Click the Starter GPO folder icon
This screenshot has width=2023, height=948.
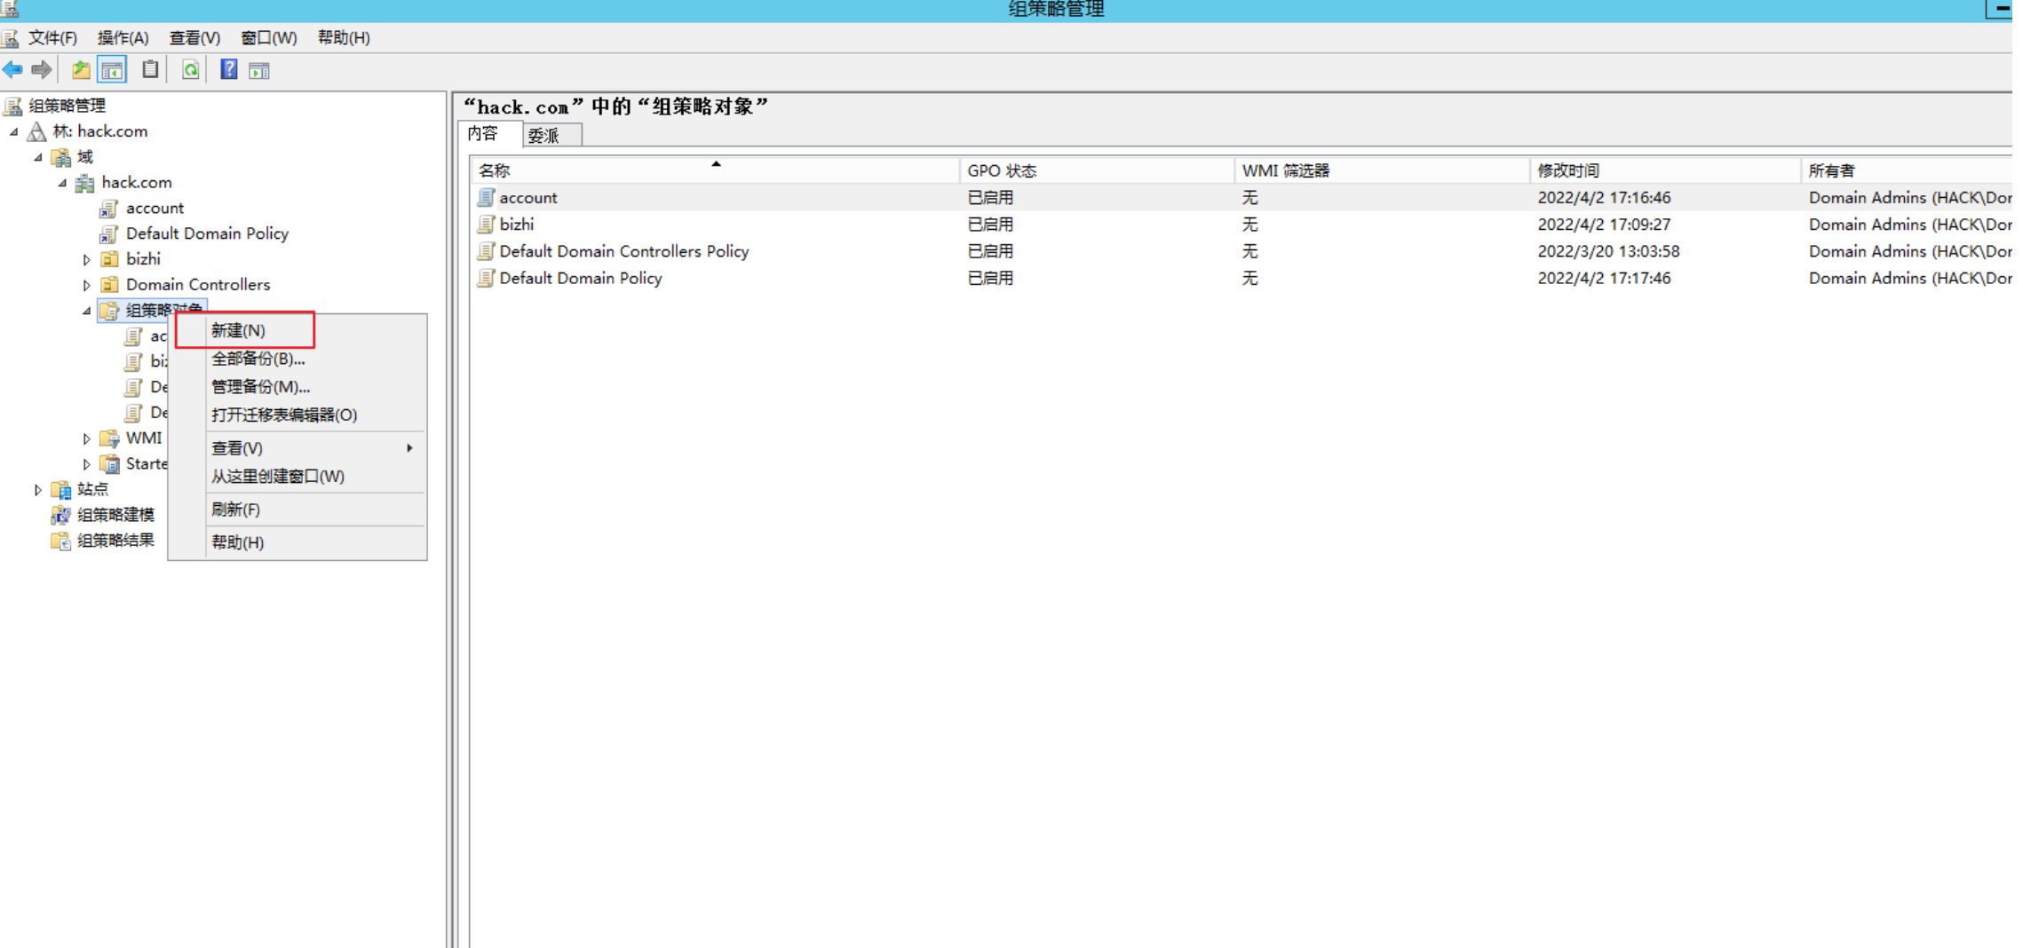pos(110,464)
